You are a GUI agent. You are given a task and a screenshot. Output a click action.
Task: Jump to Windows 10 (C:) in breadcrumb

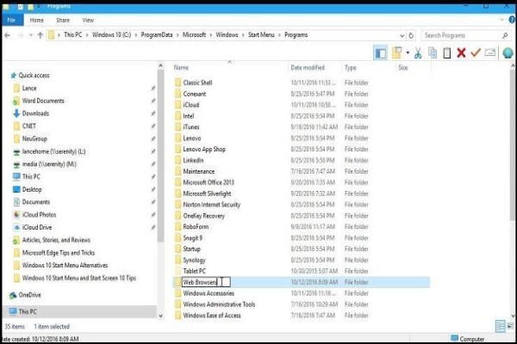[x=111, y=34]
